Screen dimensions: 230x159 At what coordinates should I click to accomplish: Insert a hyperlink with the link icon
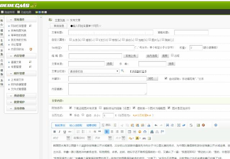click(x=152, y=132)
